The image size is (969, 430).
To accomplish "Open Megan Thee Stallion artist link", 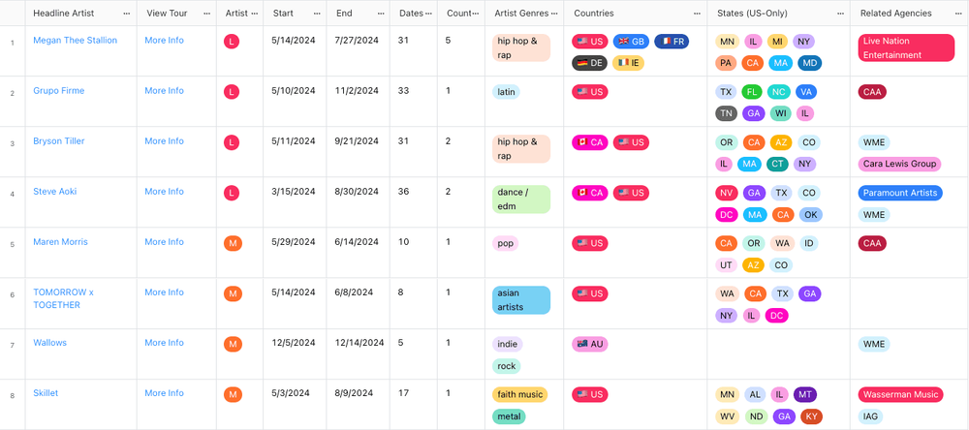I will tap(76, 40).
